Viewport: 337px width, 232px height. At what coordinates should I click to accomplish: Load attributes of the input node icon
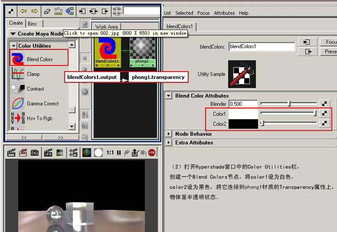tap(307, 42)
